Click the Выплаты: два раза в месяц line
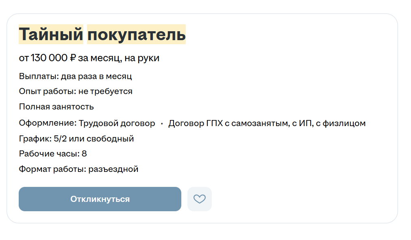The width and height of the screenshot is (411, 240). (x=76, y=76)
